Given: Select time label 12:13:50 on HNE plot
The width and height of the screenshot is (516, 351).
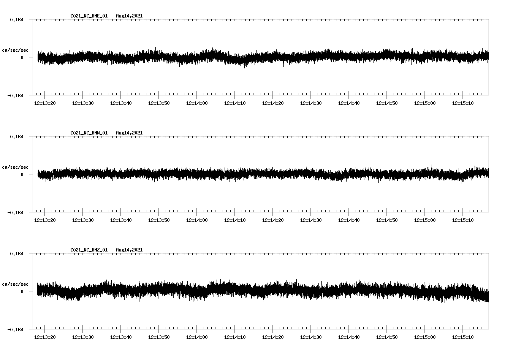Looking at the screenshot, I should tap(159, 103).
